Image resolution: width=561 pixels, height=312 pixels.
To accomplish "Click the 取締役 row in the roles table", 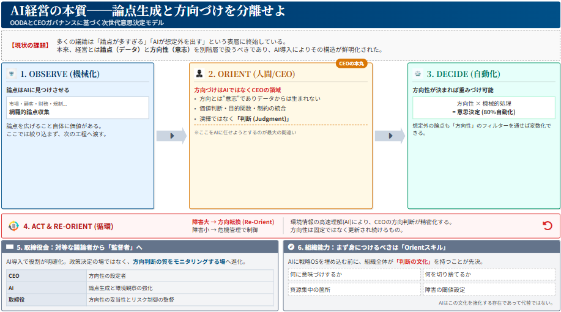I will click(140, 300).
